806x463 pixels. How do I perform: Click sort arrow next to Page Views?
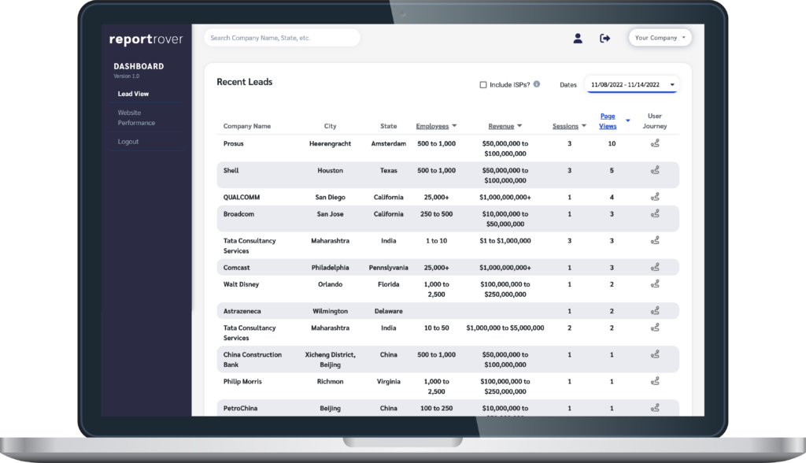click(x=627, y=121)
